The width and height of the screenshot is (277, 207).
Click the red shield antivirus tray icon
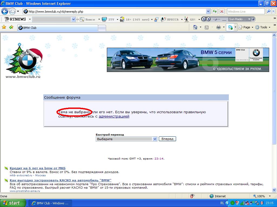[x=262, y=203]
